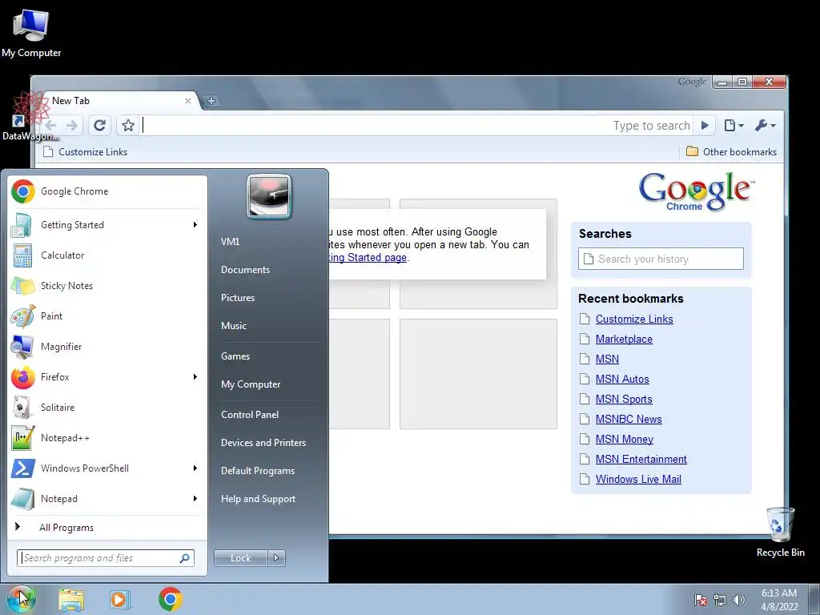Launch Paint from Start menu
820x615 pixels.
pos(107,316)
